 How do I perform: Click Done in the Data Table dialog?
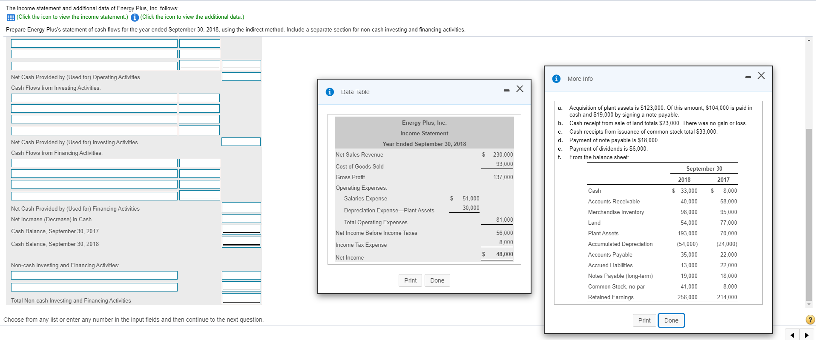pyautogui.click(x=437, y=280)
